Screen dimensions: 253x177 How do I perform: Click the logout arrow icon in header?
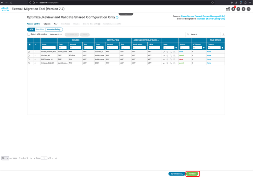tap(249, 9)
